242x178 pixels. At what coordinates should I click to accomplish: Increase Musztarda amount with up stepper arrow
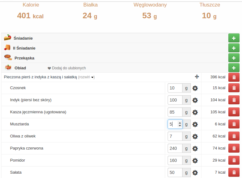tap(180, 123)
